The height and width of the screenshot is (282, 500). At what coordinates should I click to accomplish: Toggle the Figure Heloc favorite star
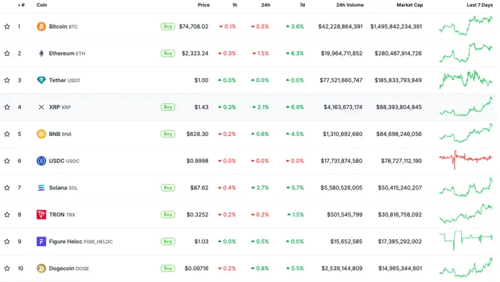pos(7,241)
